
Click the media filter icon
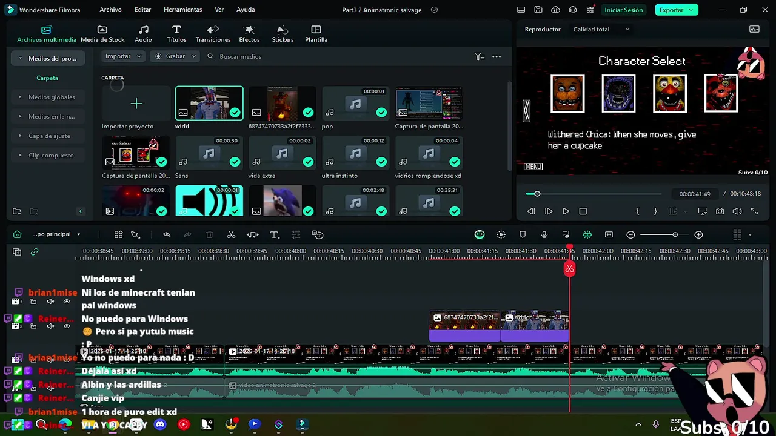[x=480, y=56]
